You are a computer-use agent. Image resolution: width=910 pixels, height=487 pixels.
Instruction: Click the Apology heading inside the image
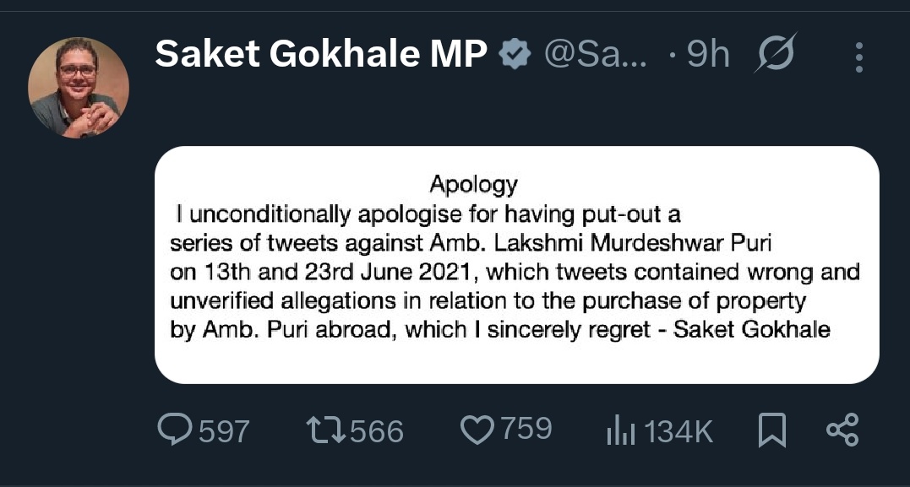click(473, 183)
